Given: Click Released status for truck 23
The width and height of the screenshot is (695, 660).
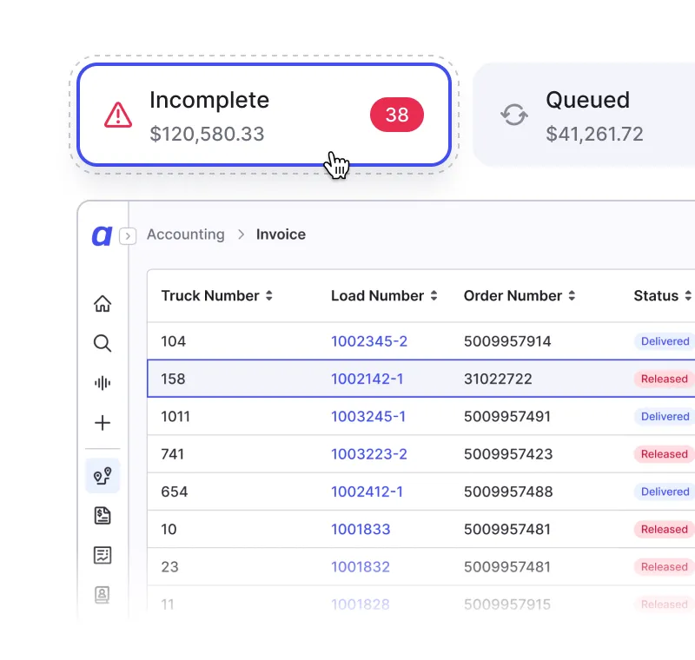Looking at the screenshot, I should click(x=664, y=567).
